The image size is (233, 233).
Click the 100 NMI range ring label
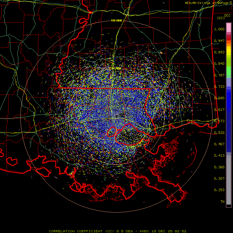coord(116,20)
